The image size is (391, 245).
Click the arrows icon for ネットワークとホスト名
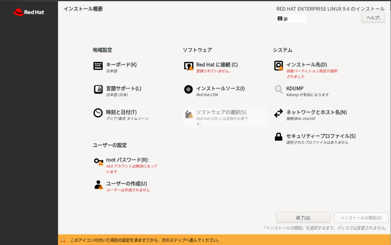pyautogui.click(x=279, y=113)
